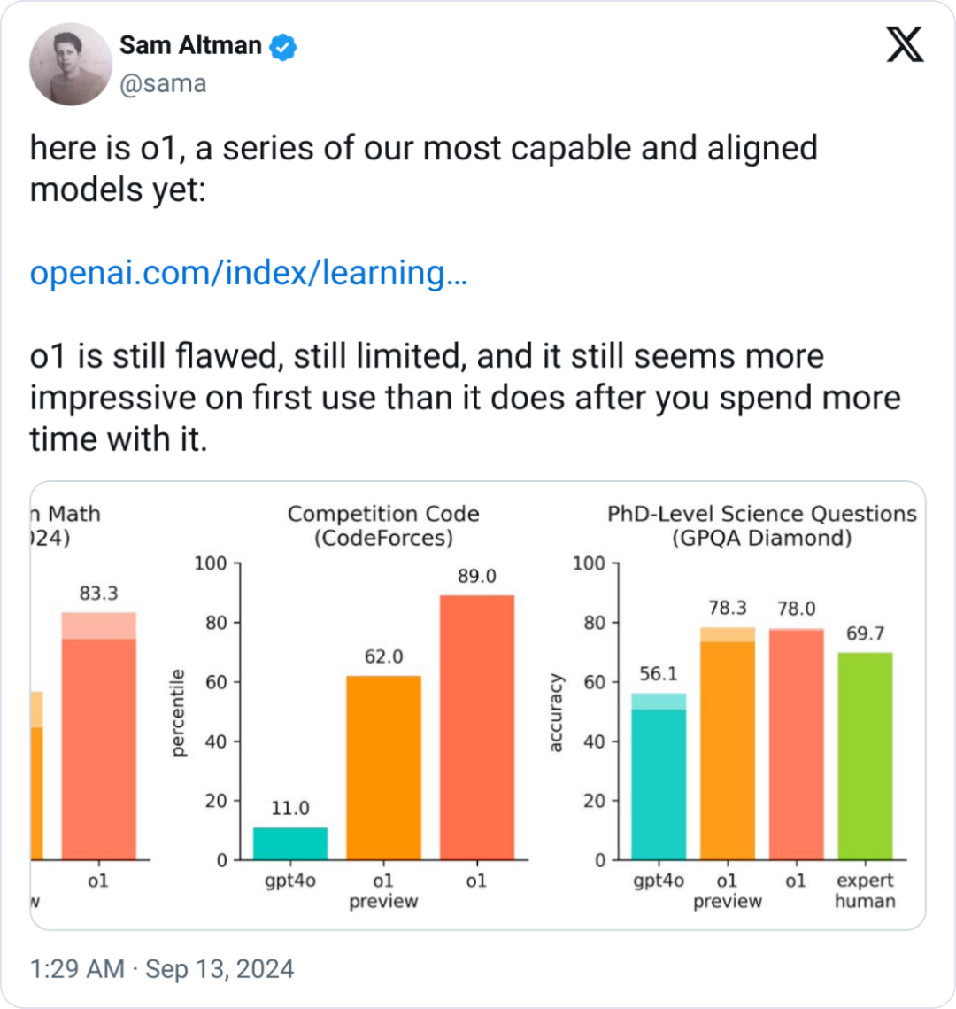
Task: Click the teal gpt4o bar labeled 56.1
Action: pyautogui.click(x=659, y=777)
